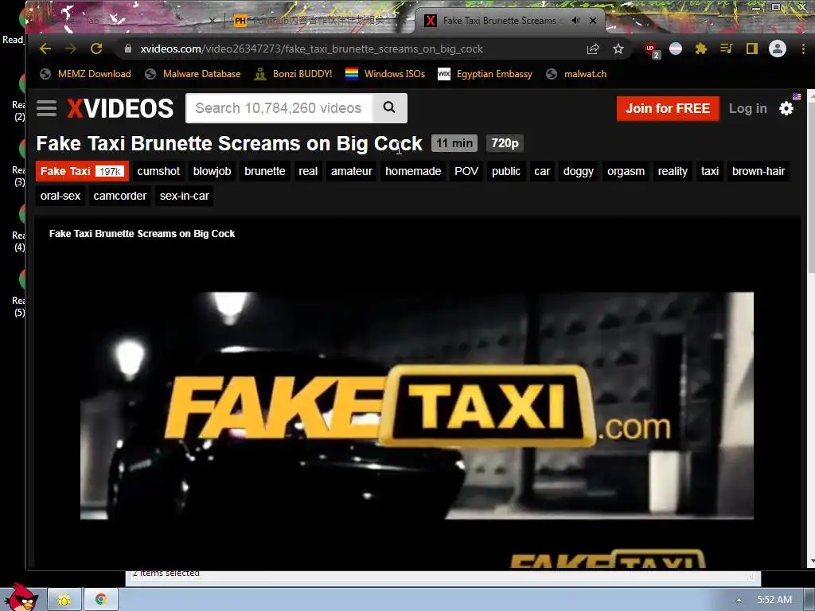Select the POV tag

[x=466, y=172]
